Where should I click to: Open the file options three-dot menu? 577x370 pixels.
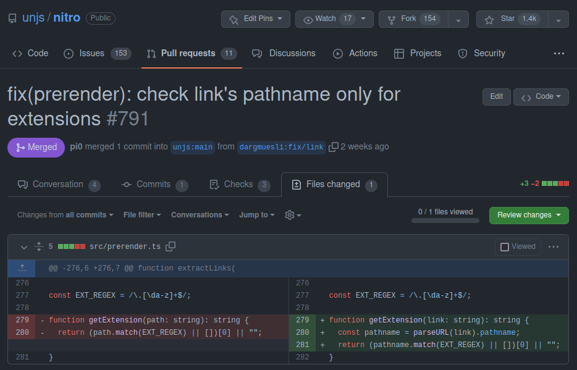(554, 247)
